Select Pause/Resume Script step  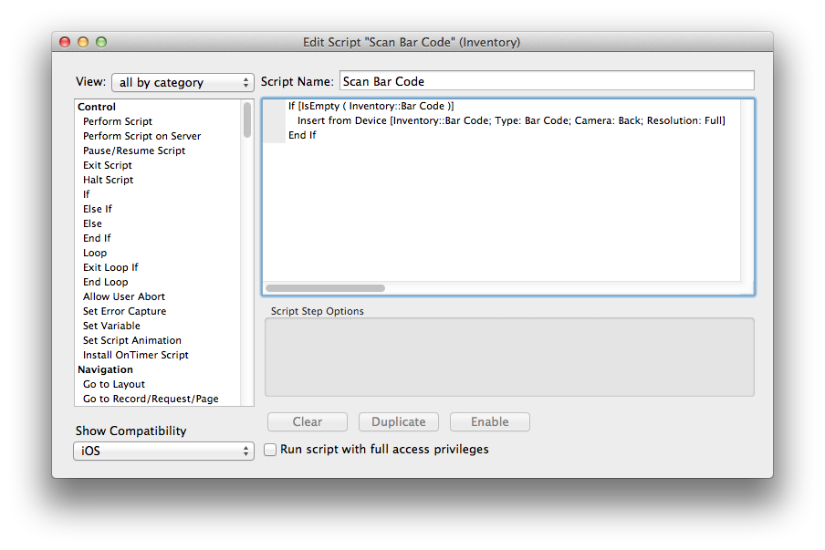(x=133, y=150)
